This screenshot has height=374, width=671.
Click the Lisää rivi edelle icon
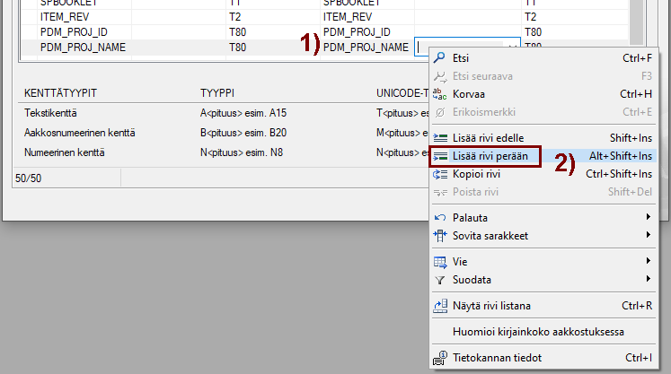point(440,138)
